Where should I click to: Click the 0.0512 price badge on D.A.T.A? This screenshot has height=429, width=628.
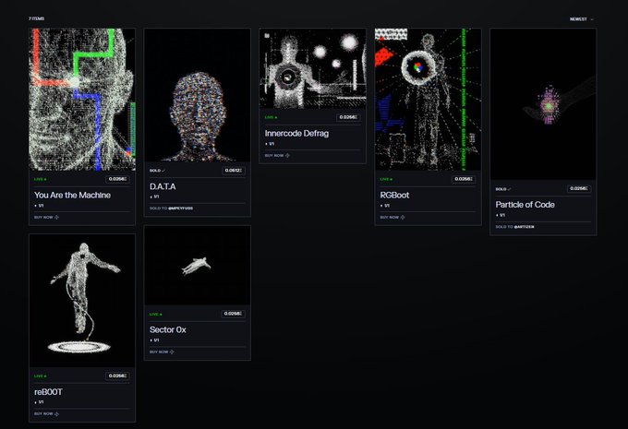point(234,171)
